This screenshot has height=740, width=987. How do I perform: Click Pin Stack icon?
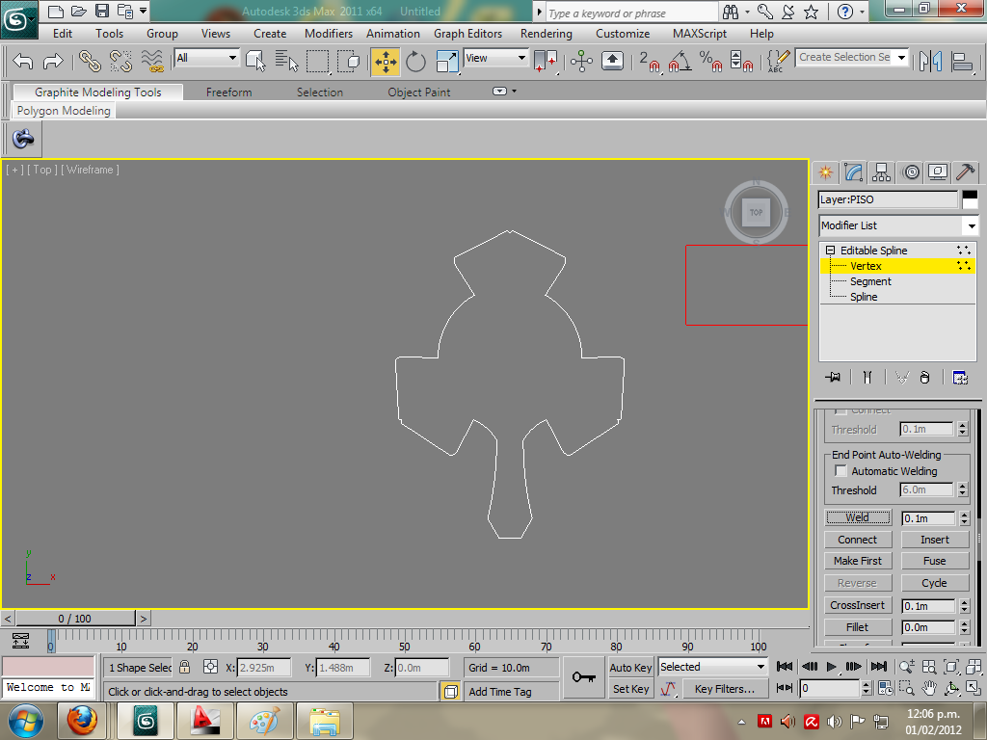[x=834, y=378]
